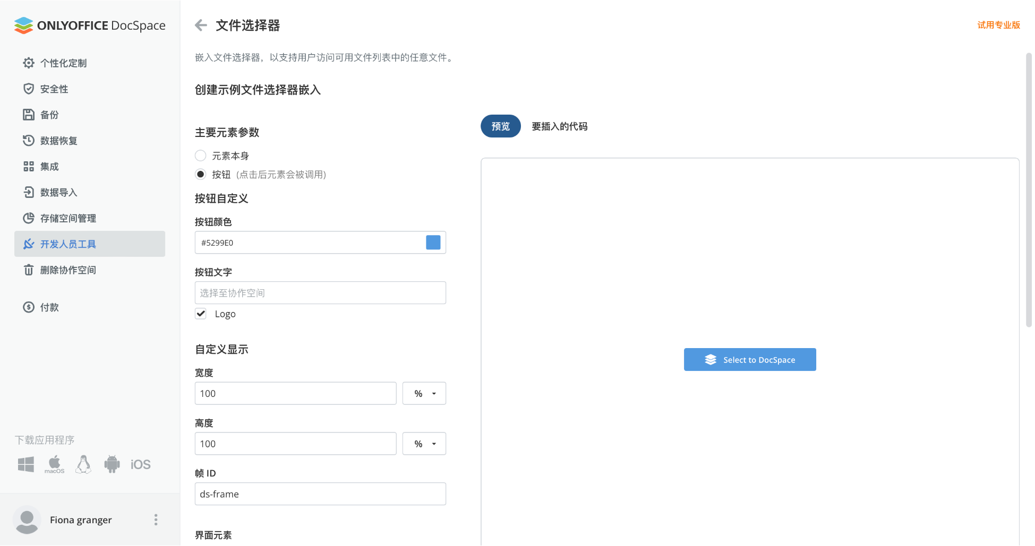The image size is (1035, 546).
Task: Open the height unit % dropdown
Action: coord(424,444)
